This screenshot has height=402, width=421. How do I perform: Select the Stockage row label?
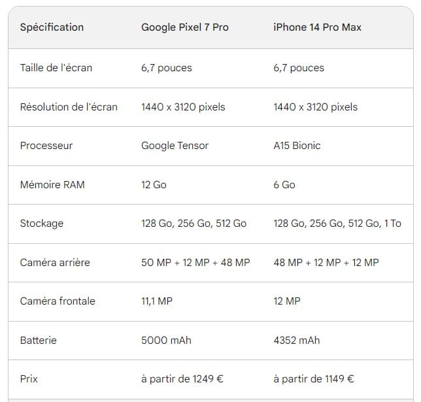point(42,224)
